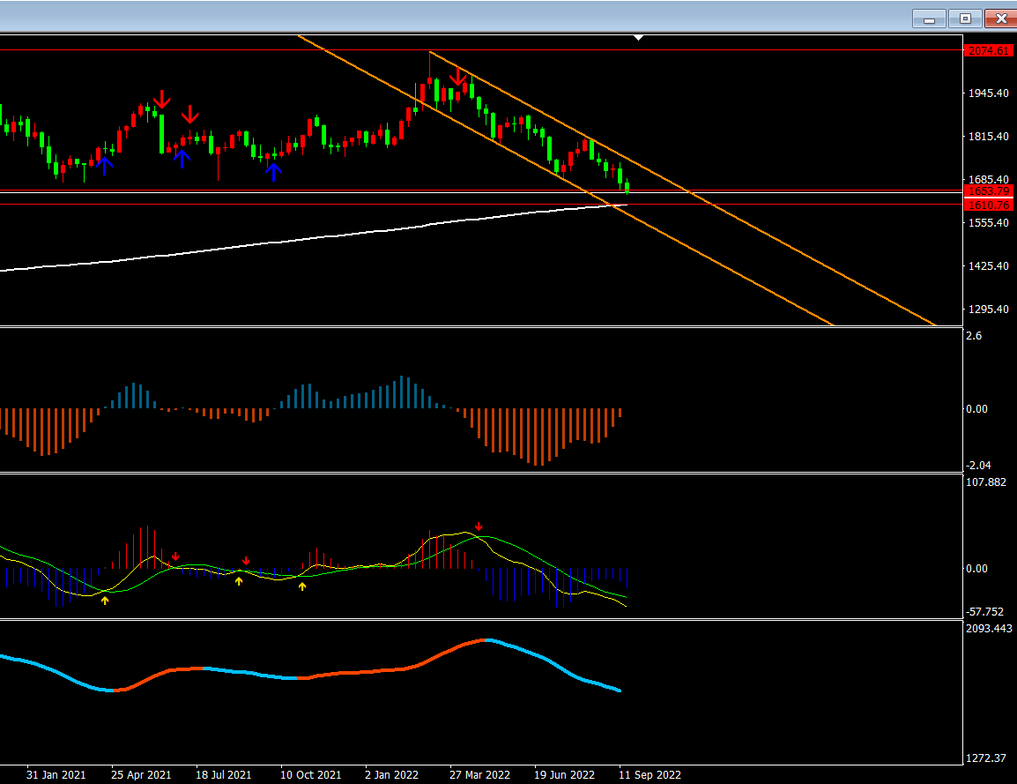The height and width of the screenshot is (784, 1017).
Task: Click the 11 Sep 2022 date label
Action: tap(650, 775)
